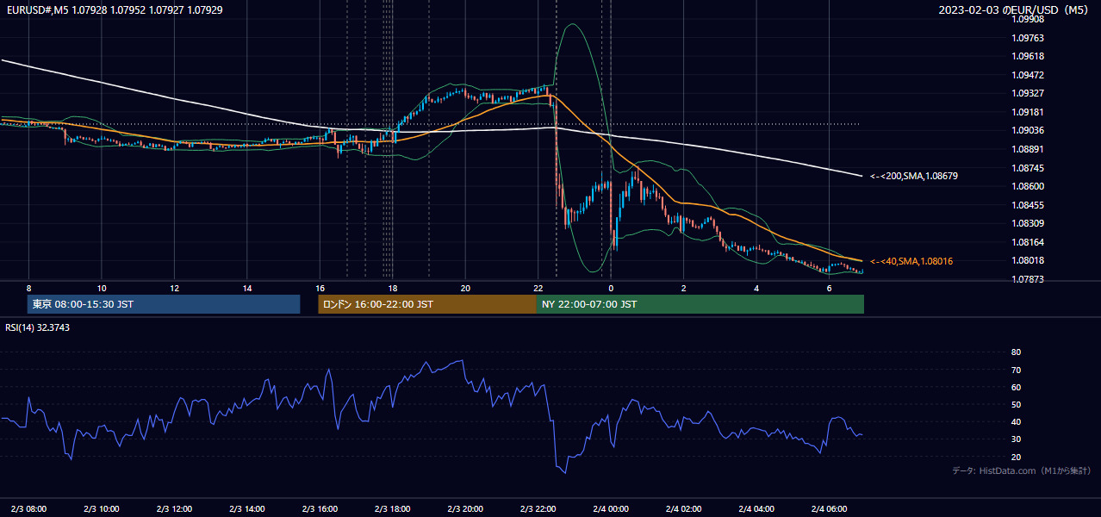
Task: Click hour 14 on the price chart axis
Action: (x=246, y=288)
